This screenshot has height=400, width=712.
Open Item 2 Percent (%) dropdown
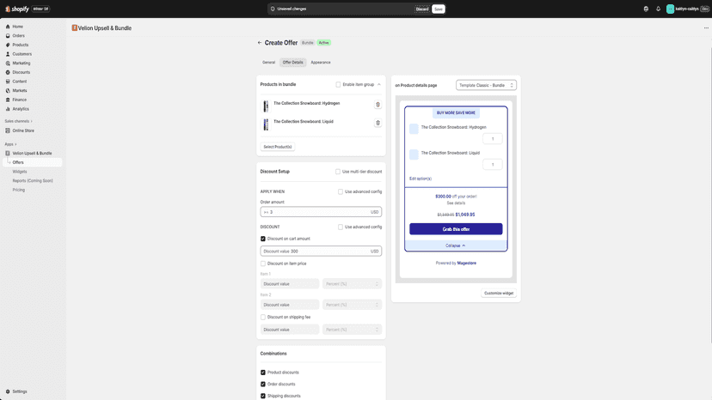pyautogui.click(x=352, y=305)
